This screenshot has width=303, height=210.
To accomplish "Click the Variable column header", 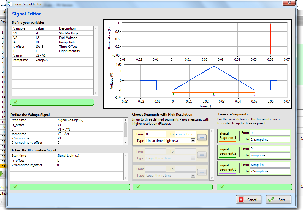I will 23,28.
